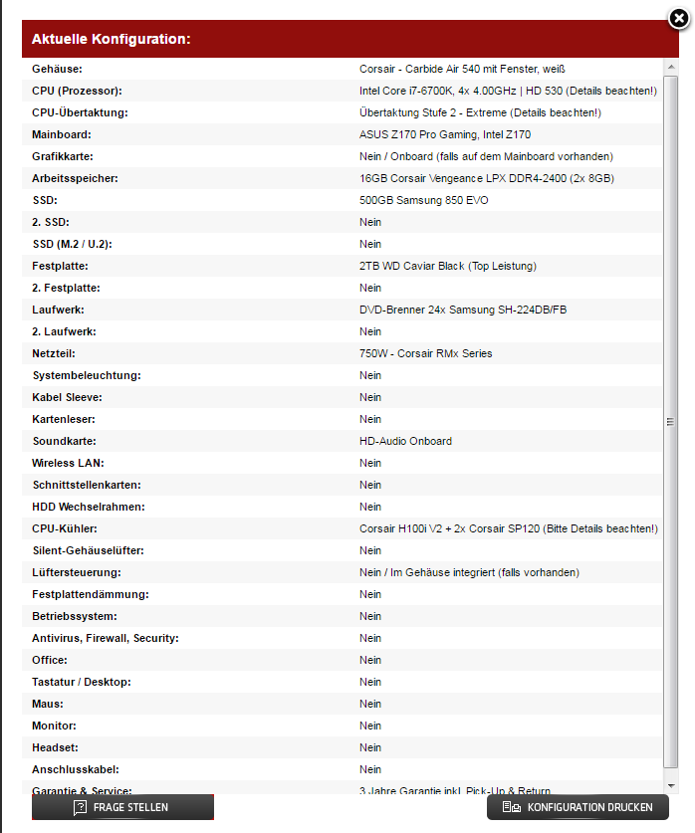Viewport: 695px width, 833px height.
Task: Select 'HD-Audio Onboard' Soundkarte value
Action: (x=405, y=441)
